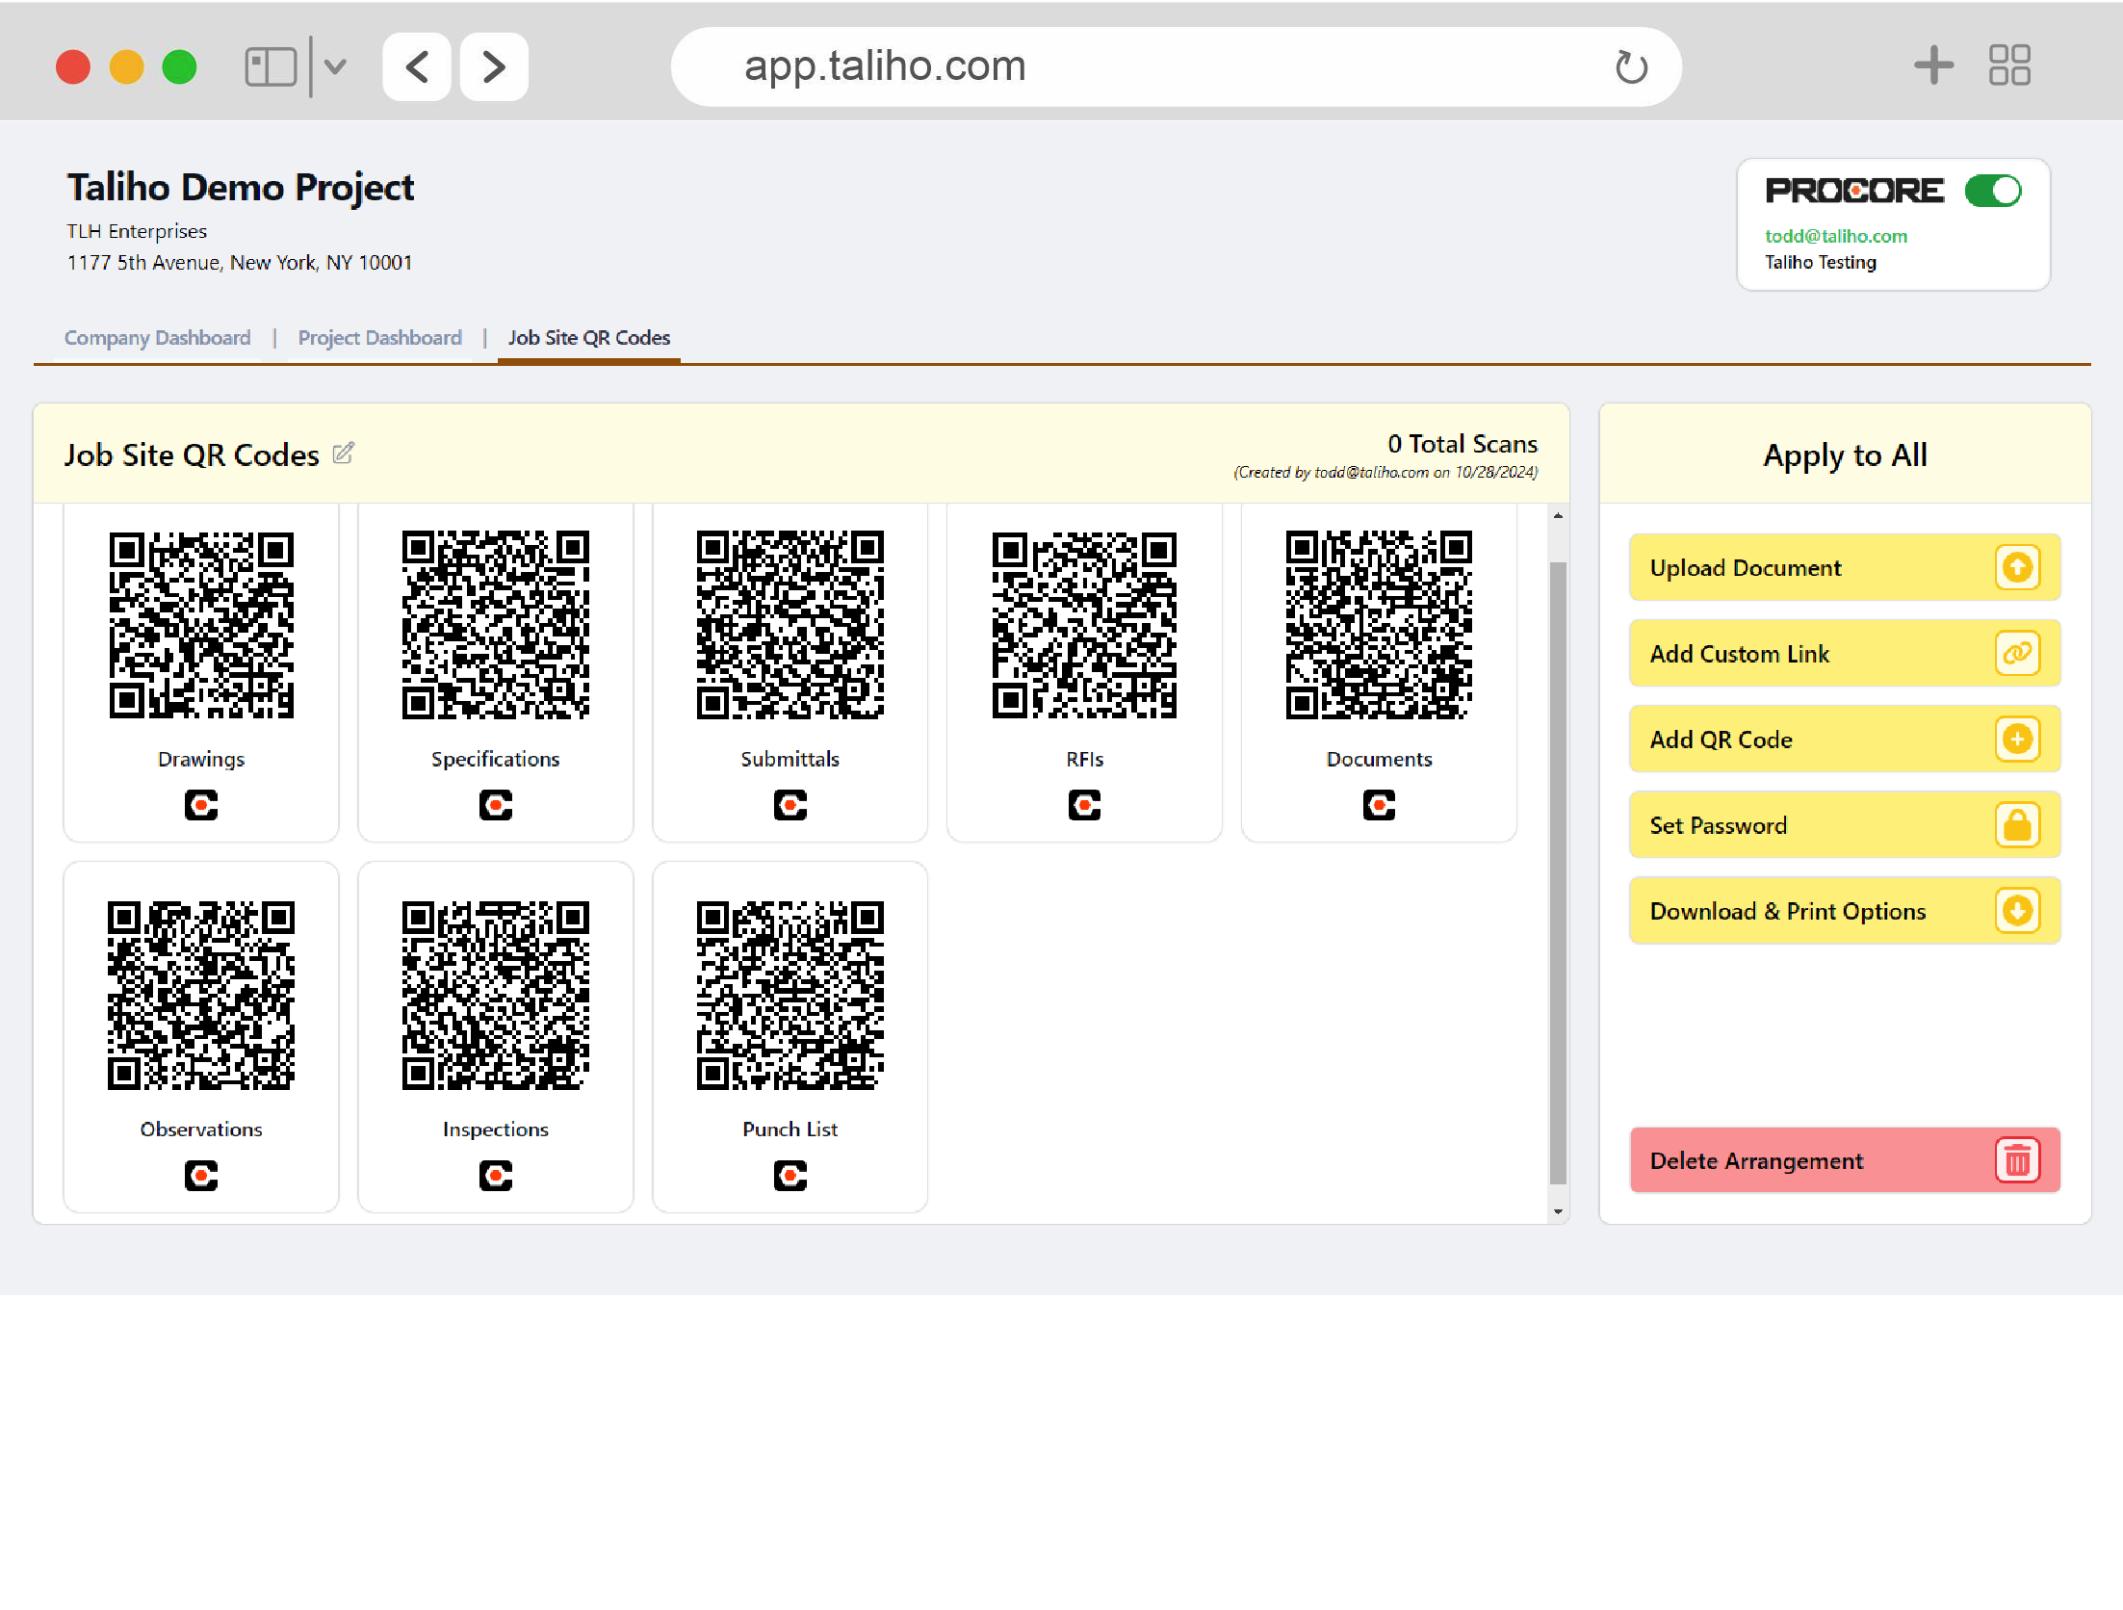The height and width of the screenshot is (1610, 2123).
Task: Open the Company Dashboard tab
Action: [x=157, y=338]
